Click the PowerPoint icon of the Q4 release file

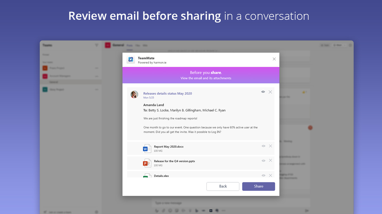147,163
